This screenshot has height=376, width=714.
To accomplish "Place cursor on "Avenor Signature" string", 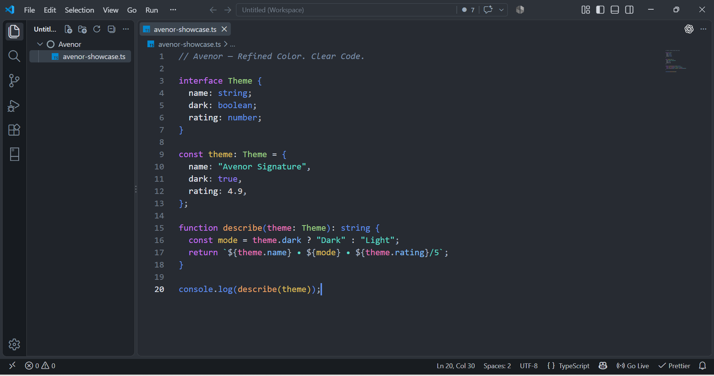I will coord(262,166).
